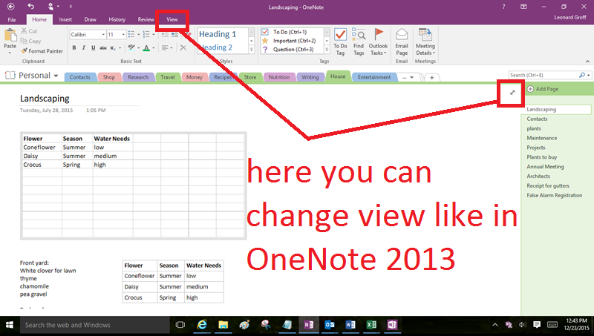594x336 pixels.
Task: Click the back arrow in title bar
Action: [x=10, y=7]
